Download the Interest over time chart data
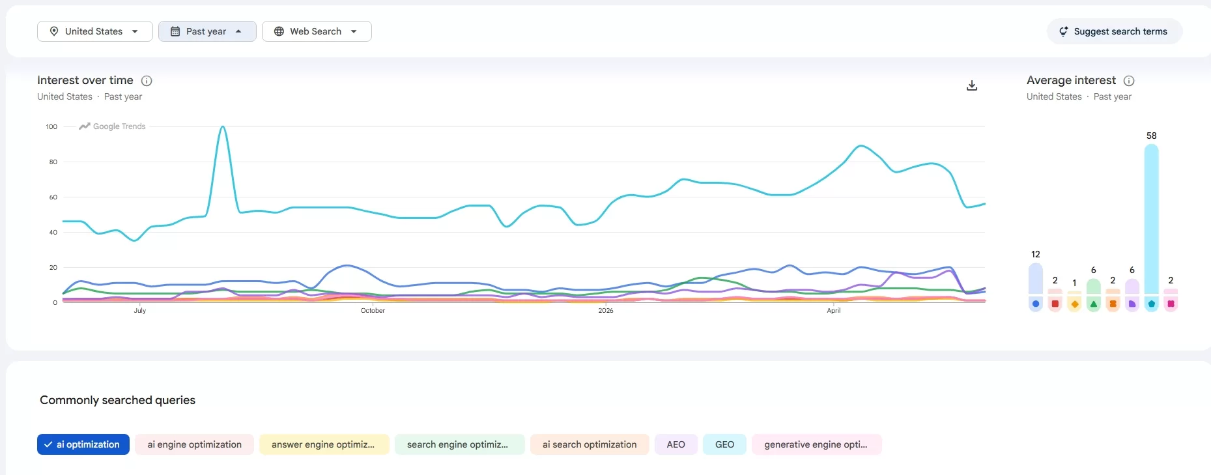Image resolution: width=1211 pixels, height=475 pixels. [972, 85]
